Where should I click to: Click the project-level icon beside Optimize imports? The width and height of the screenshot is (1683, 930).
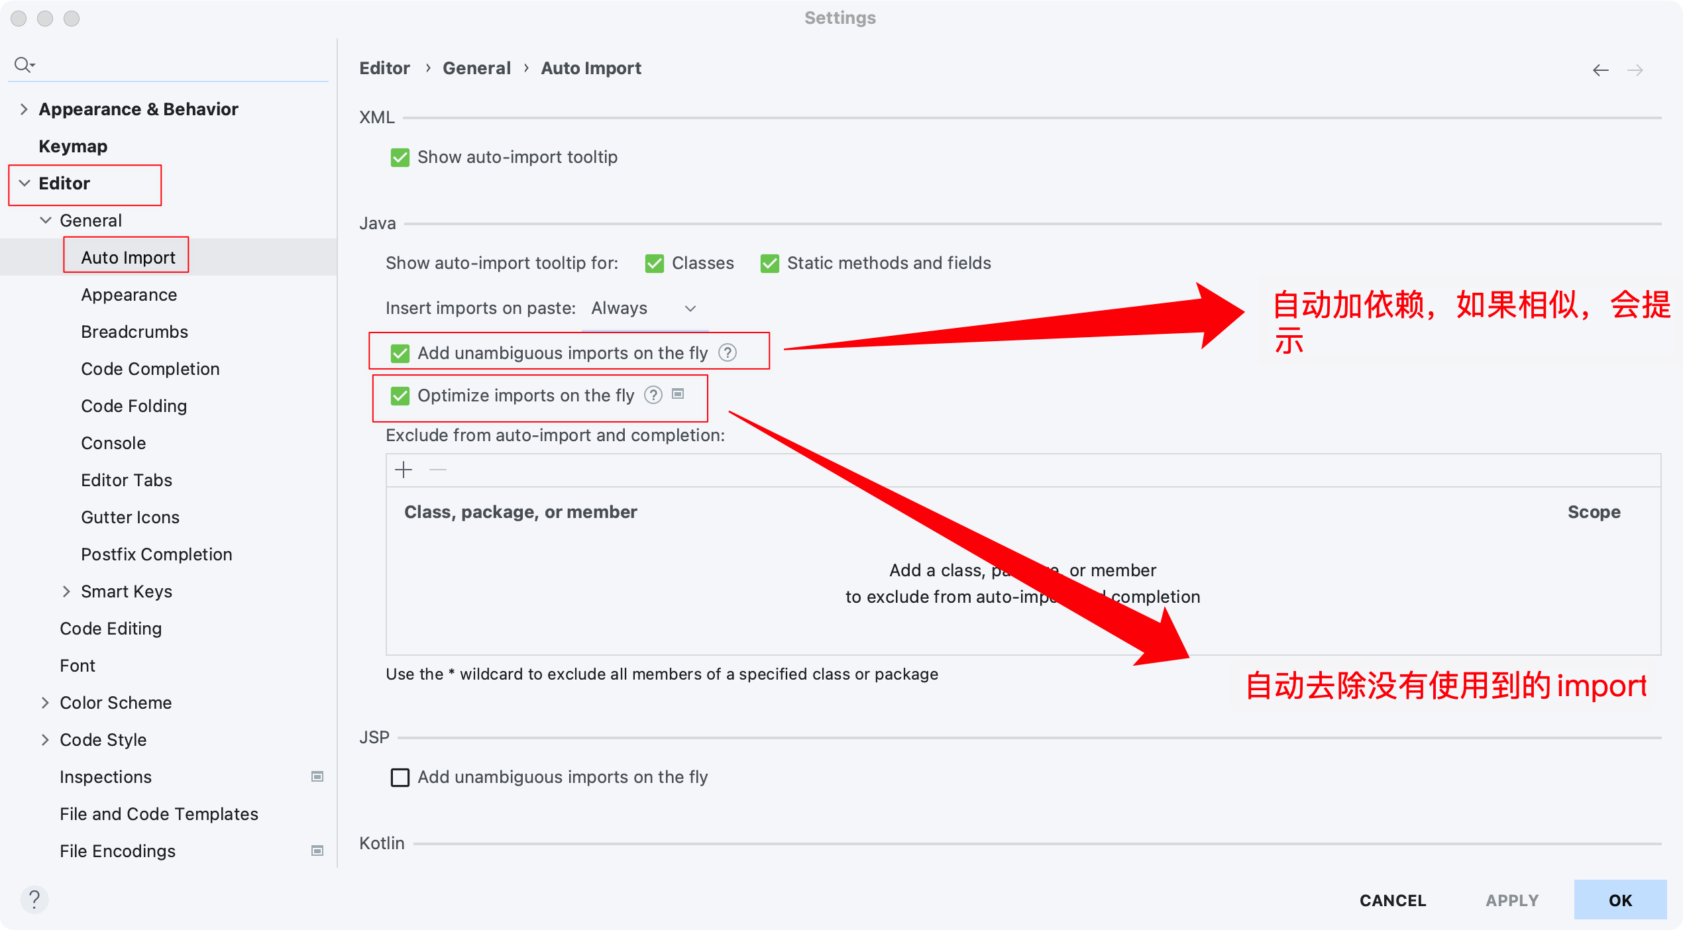tap(678, 394)
